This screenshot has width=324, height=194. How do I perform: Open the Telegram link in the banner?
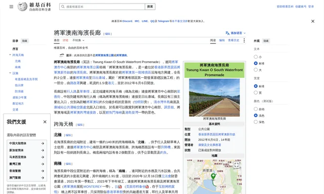tap(163, 21)
